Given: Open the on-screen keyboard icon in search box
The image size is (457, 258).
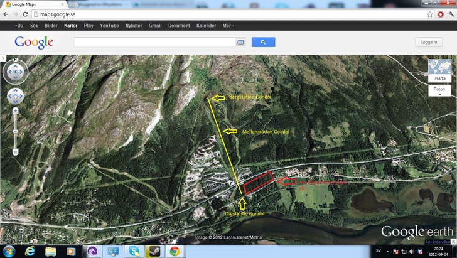Looking at the screenshot, I should (240, 42).
